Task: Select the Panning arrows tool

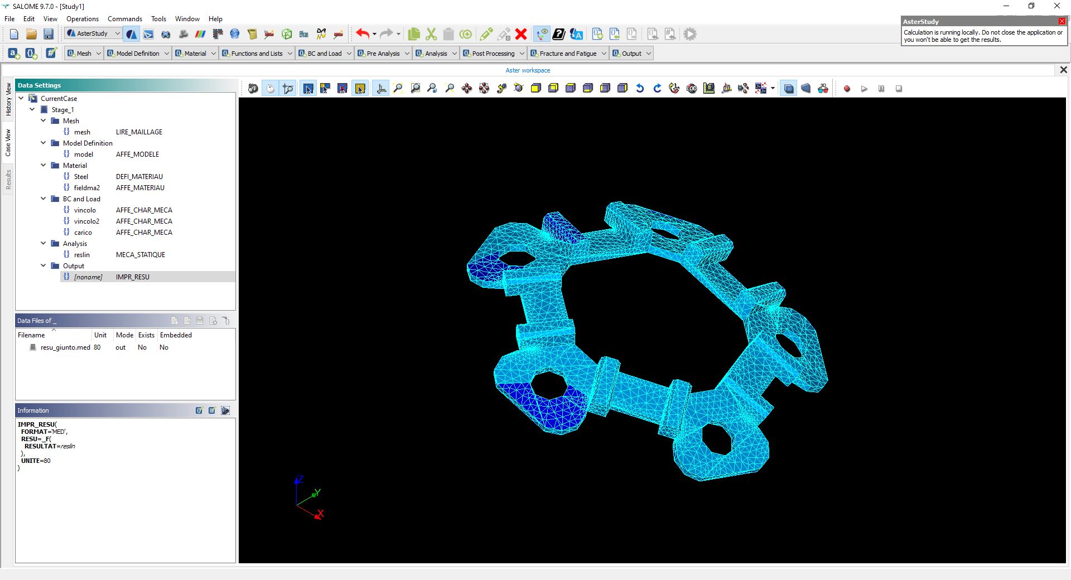Action: point(467,89)
